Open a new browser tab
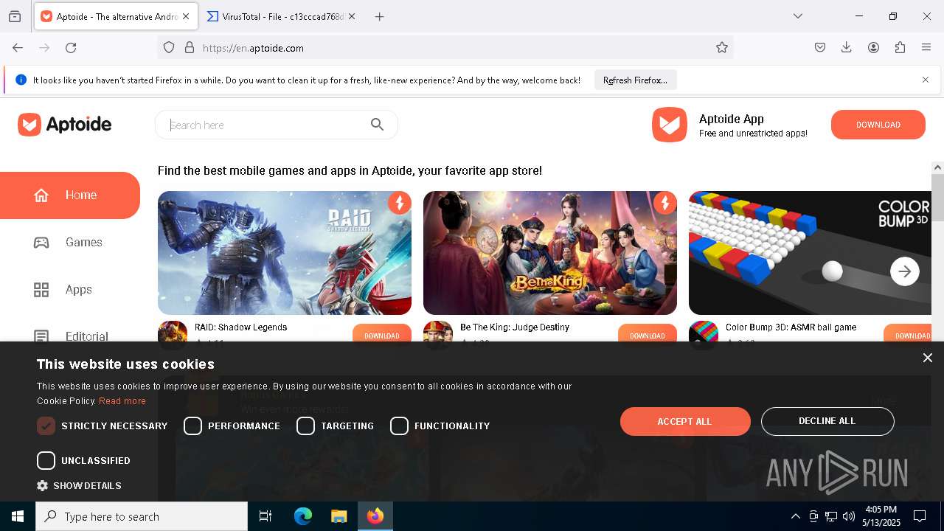The height and width of the screenshot is (531, 944). point(379,16)
